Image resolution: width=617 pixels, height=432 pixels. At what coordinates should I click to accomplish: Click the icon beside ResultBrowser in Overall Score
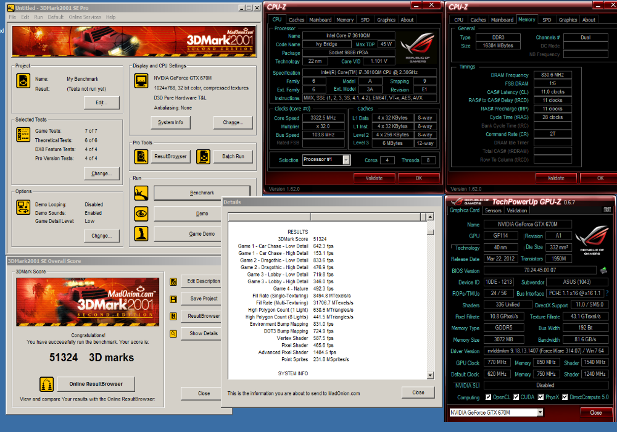(x=173, y=317)
